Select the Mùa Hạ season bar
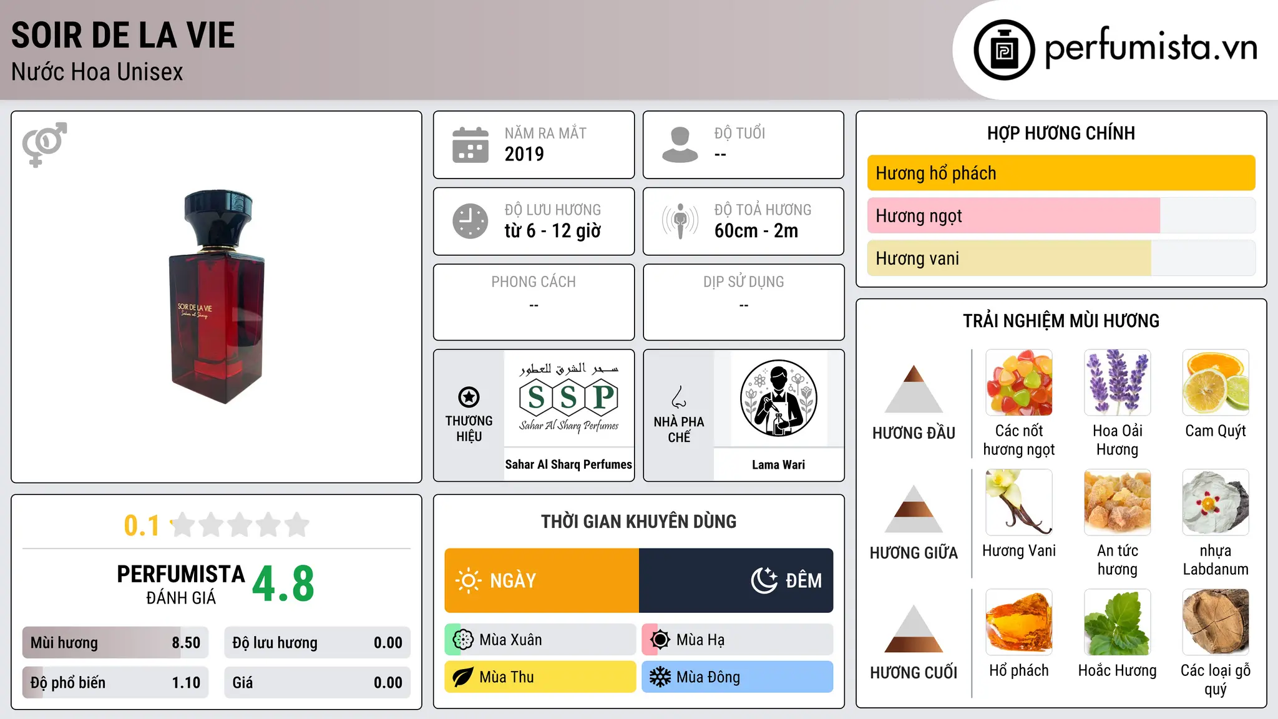Screen dimensions: 1278x719 738,640
